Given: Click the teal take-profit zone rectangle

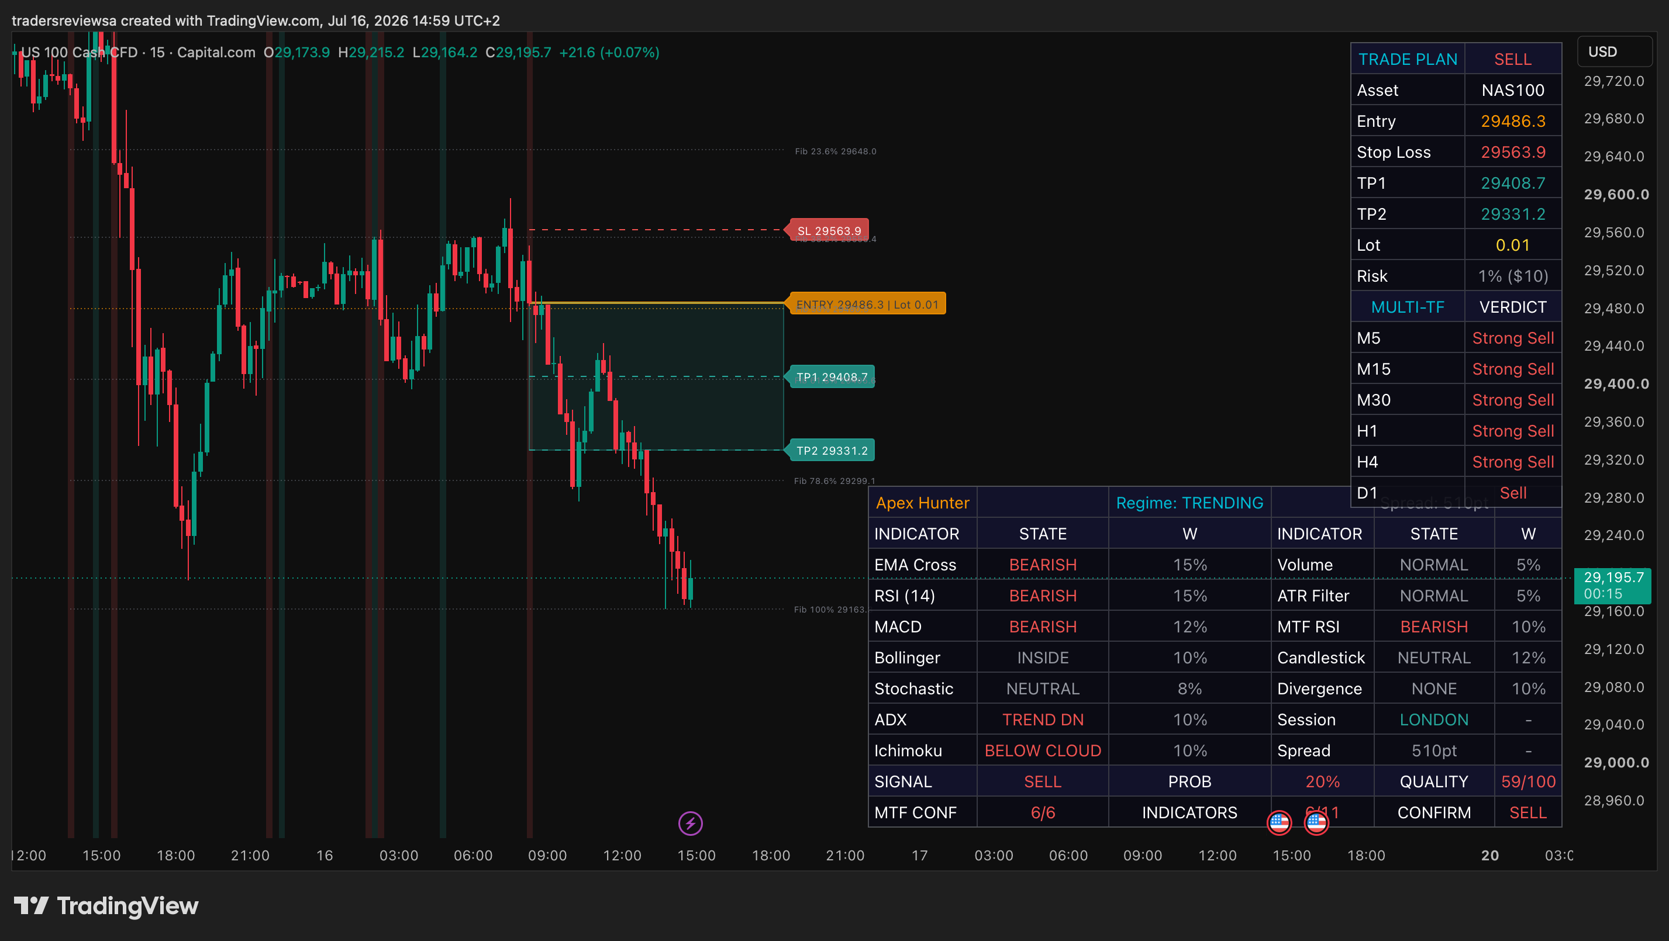Looking at the screenshot, I should pyautogui.click(x=656, y=376).
